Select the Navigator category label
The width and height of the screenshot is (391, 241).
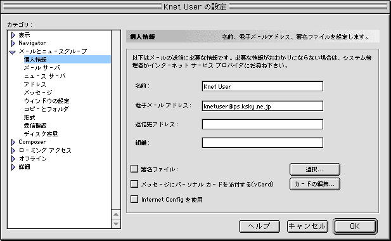[x=32, y=43]
